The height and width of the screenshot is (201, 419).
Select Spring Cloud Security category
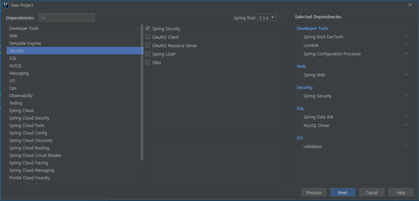point(74,118)
